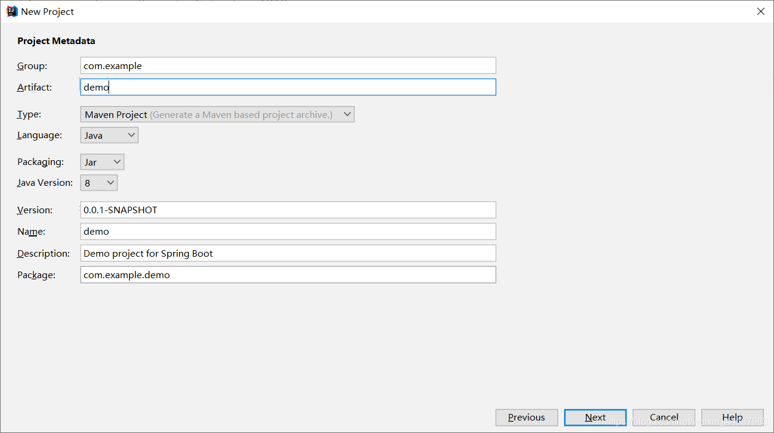Proceed with the Next button
This screenshot has height=433, width=774.
595,417
